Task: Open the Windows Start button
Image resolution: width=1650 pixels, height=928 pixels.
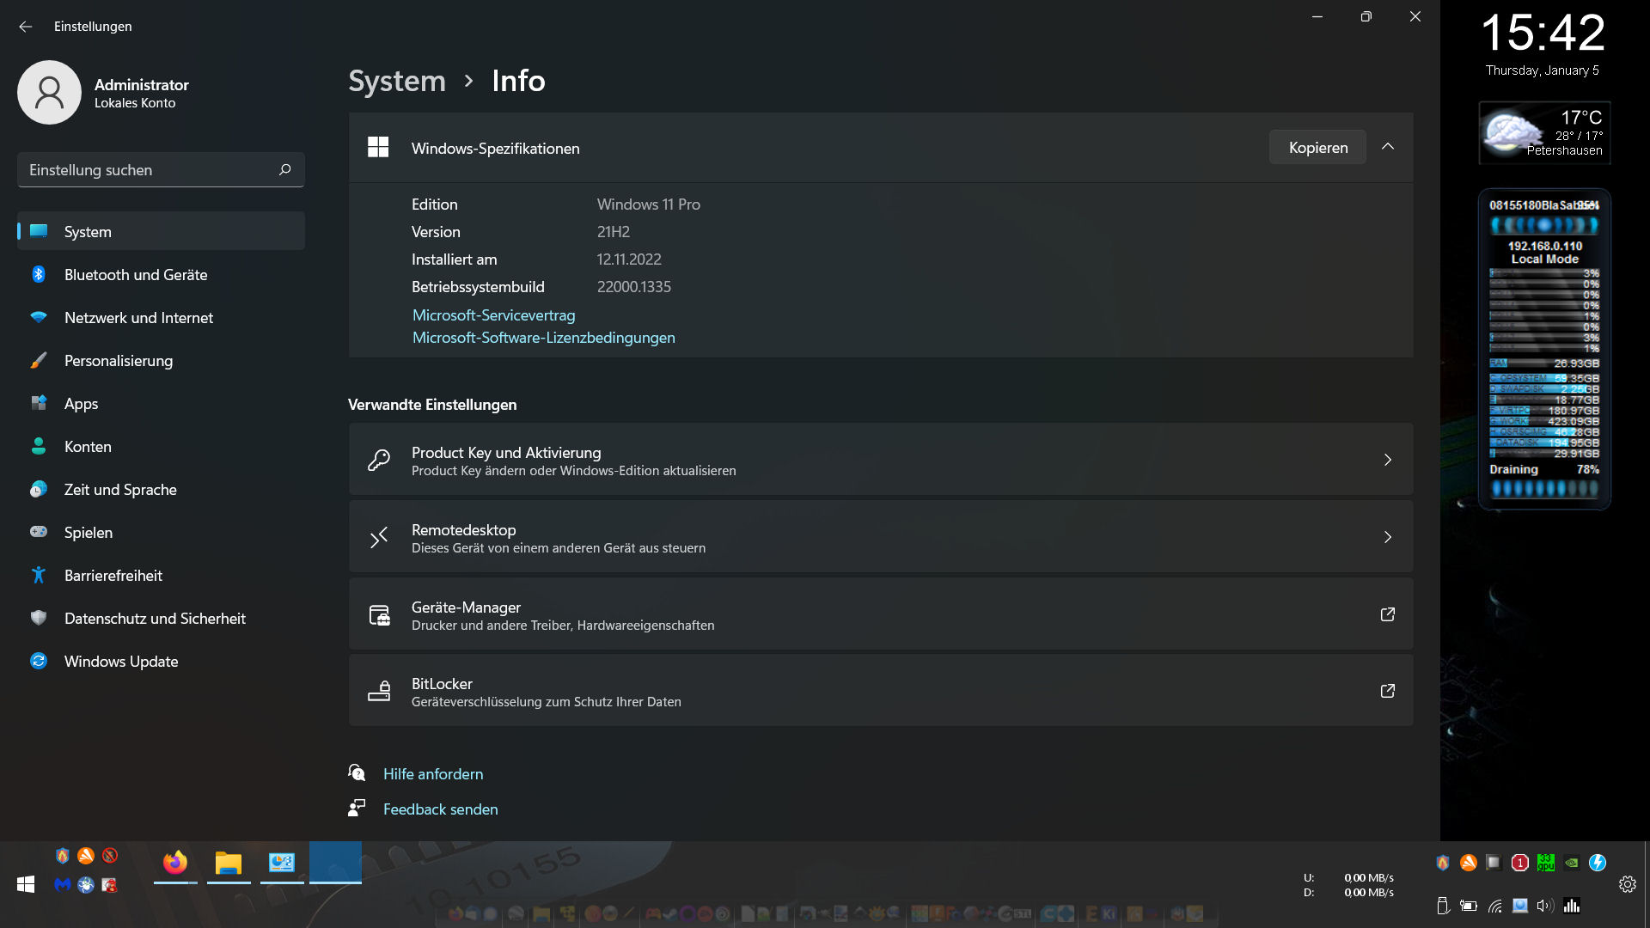Action: [25, 884]
